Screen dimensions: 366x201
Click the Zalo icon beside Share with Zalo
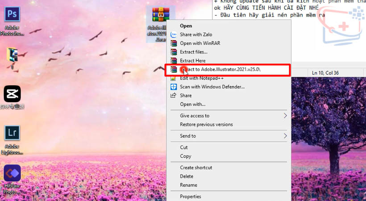(x=174, y=34)
